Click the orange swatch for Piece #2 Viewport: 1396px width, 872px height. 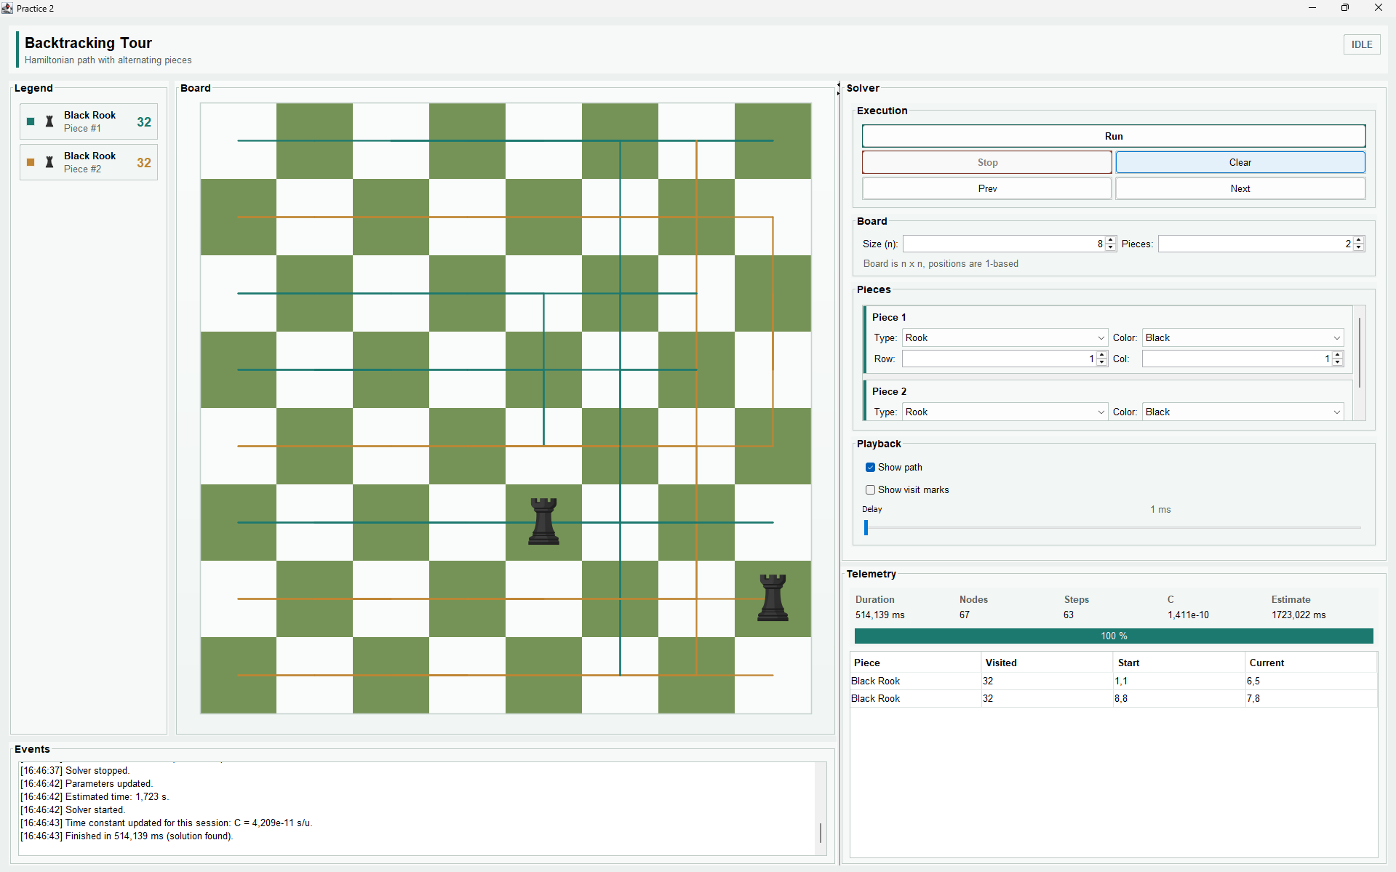click(x=31, y=162)
